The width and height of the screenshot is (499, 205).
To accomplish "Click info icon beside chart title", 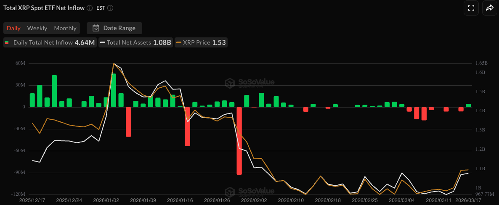I will coord(90,8).
